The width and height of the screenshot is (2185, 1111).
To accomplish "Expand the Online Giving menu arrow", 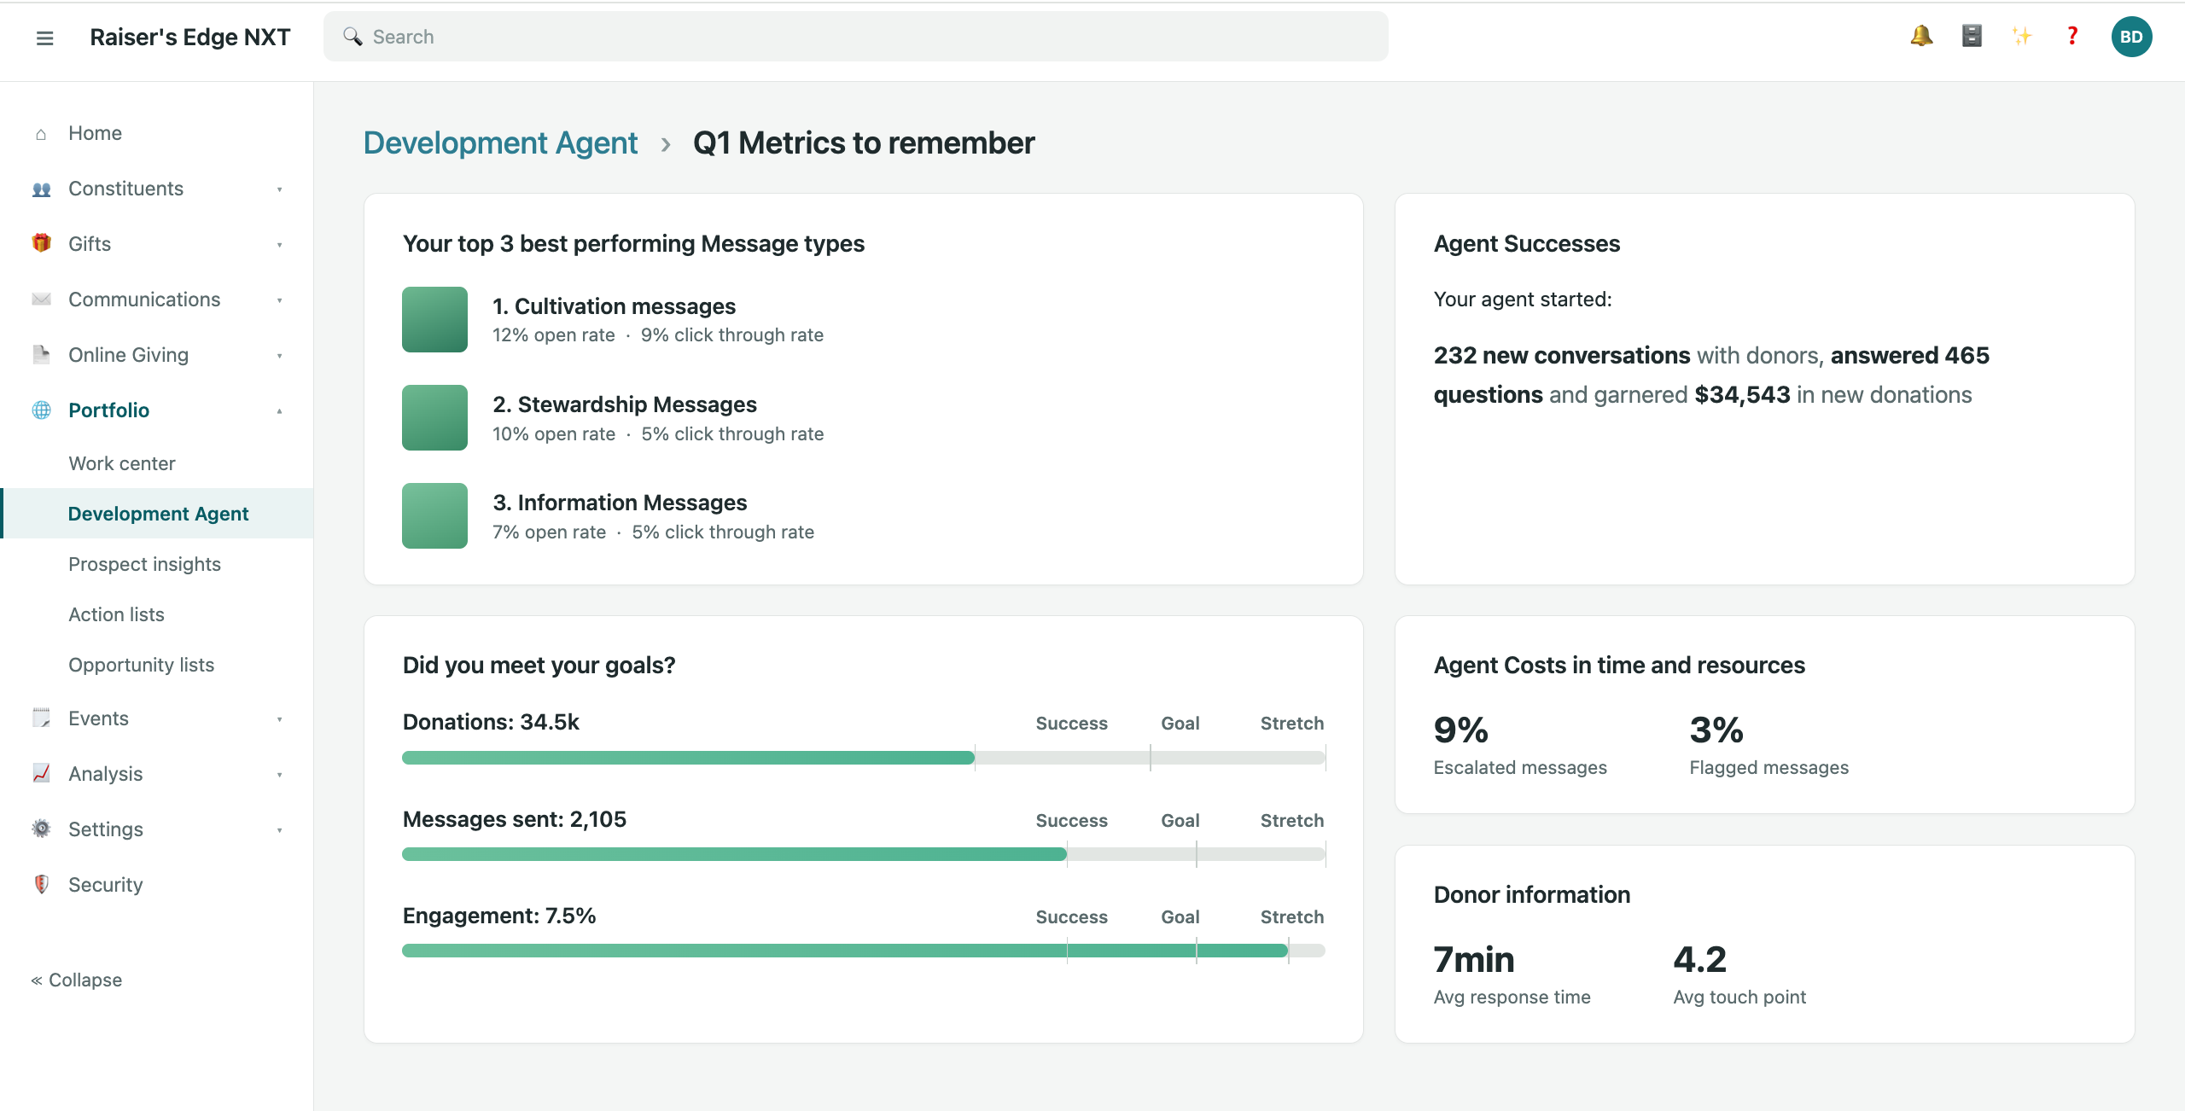I will pos(279,356).
